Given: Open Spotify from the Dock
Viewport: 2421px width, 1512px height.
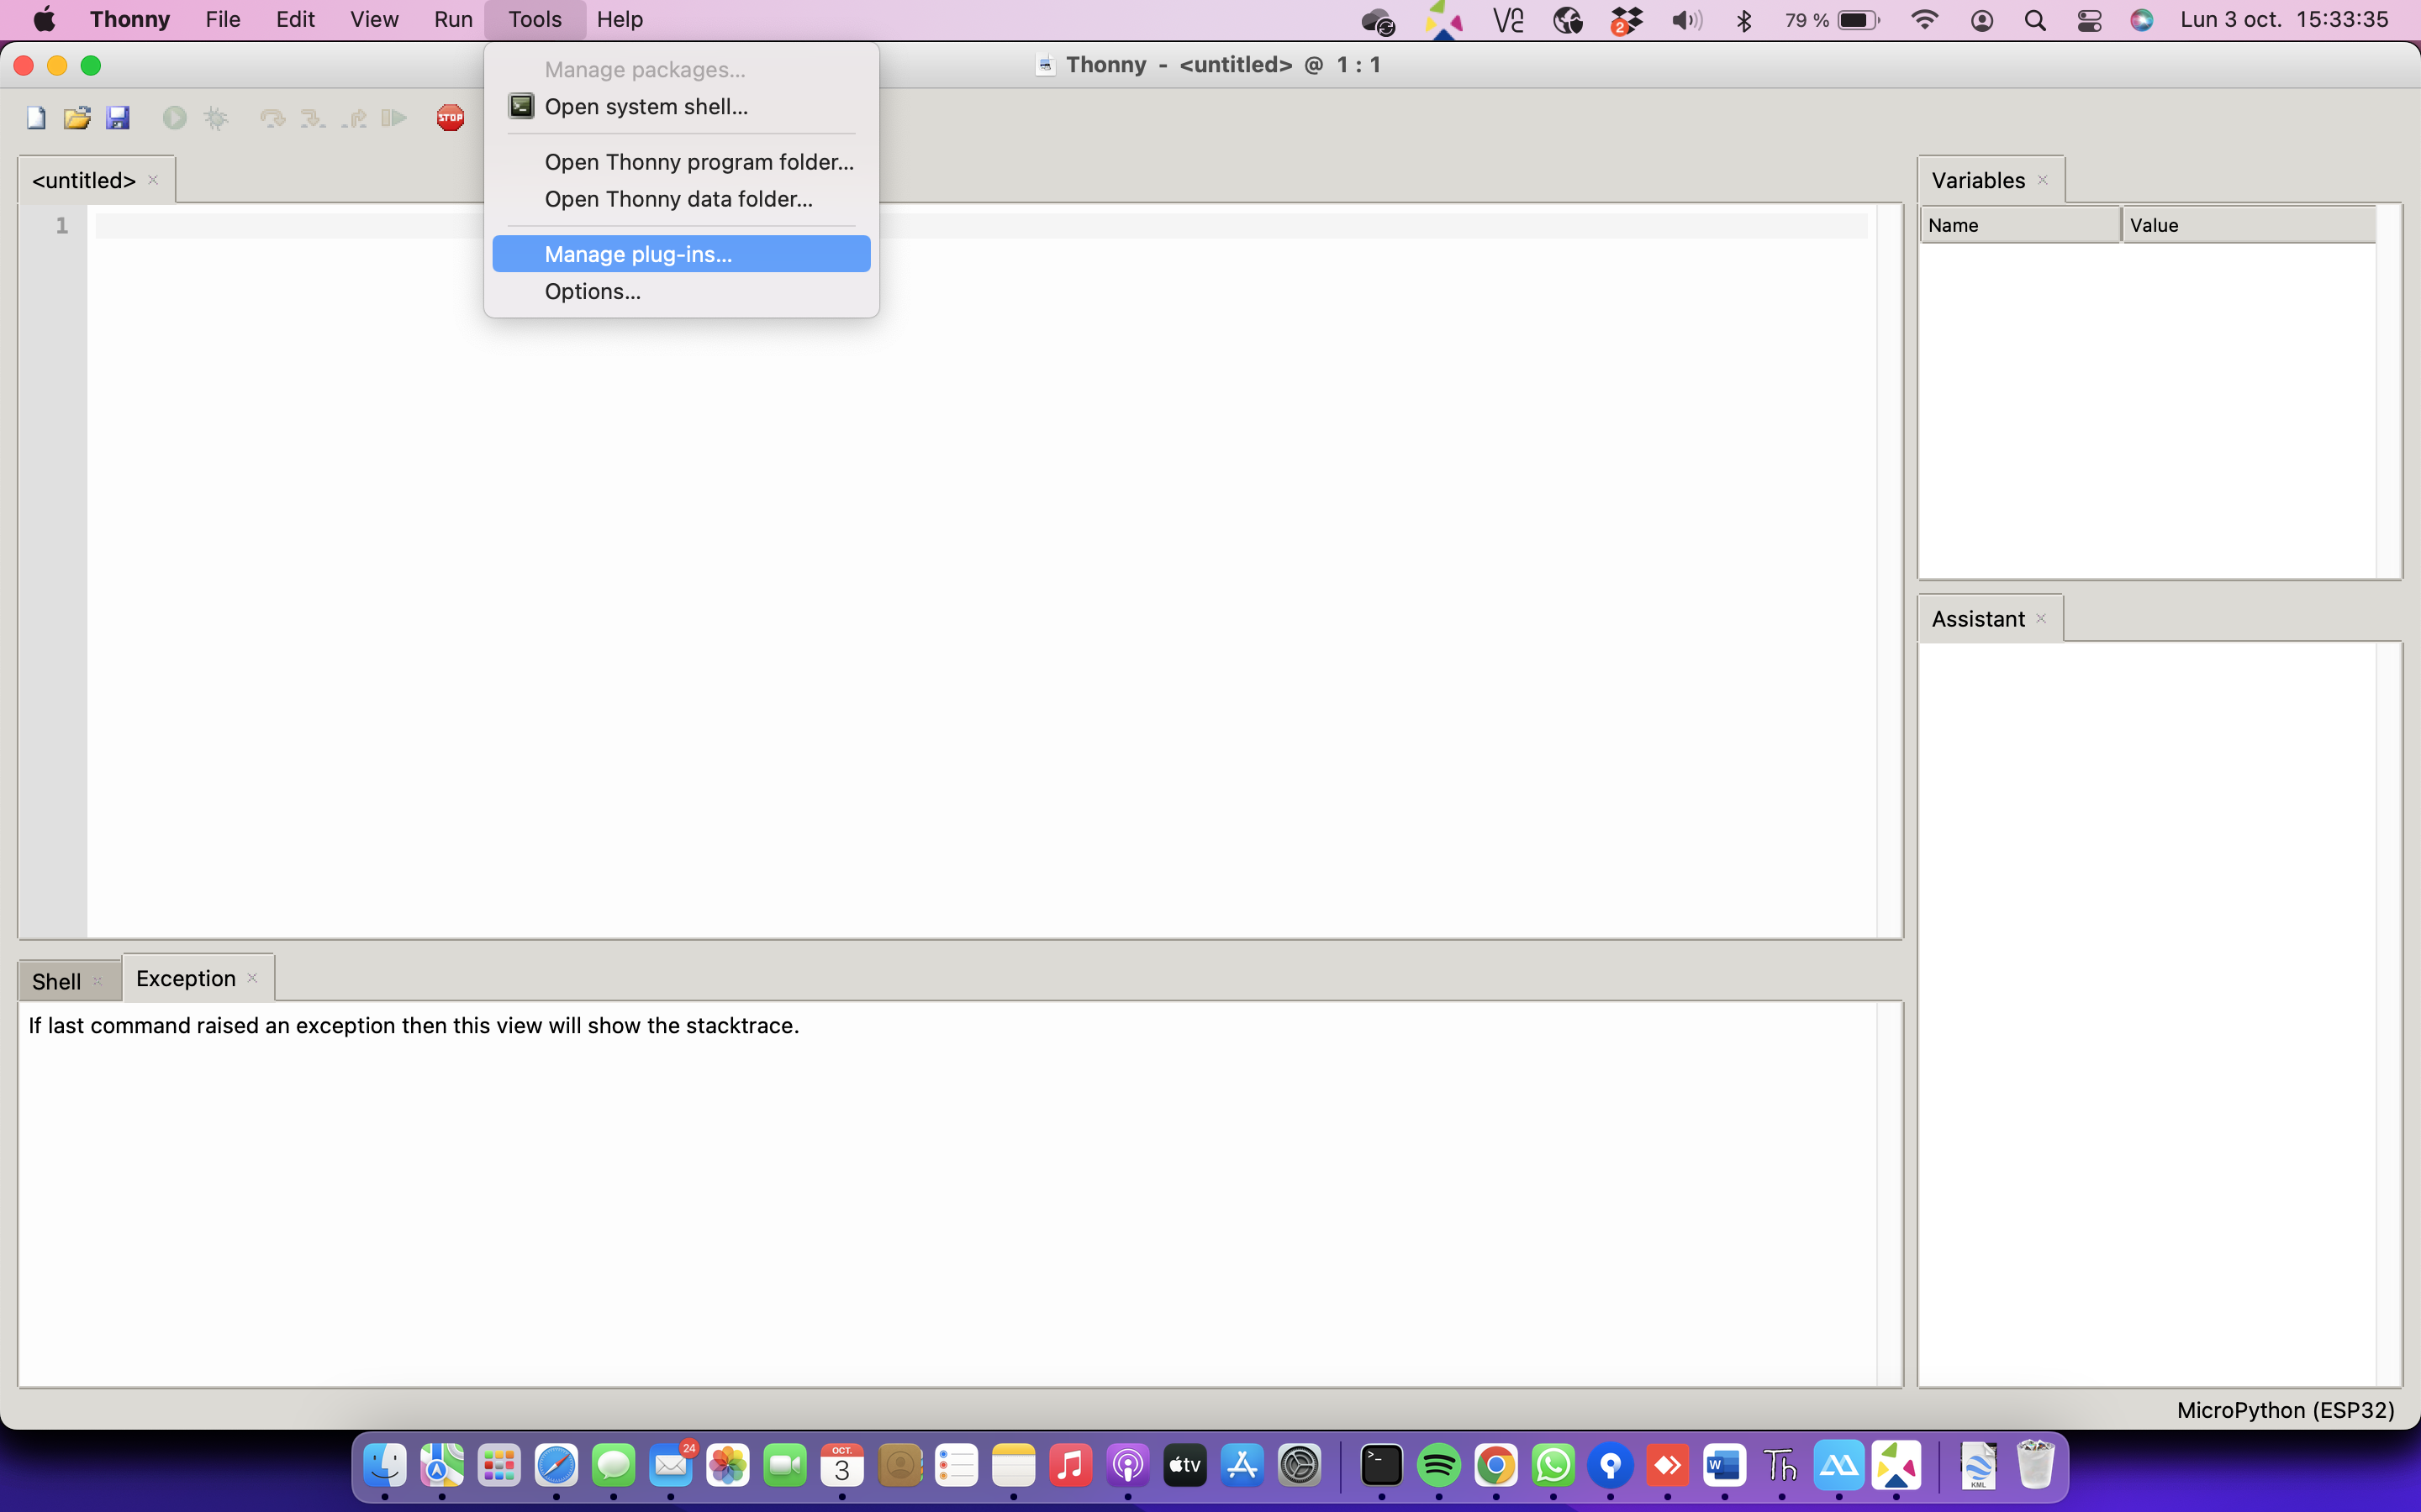Looking at the screenshot, I should [x=1438, y=1466].
